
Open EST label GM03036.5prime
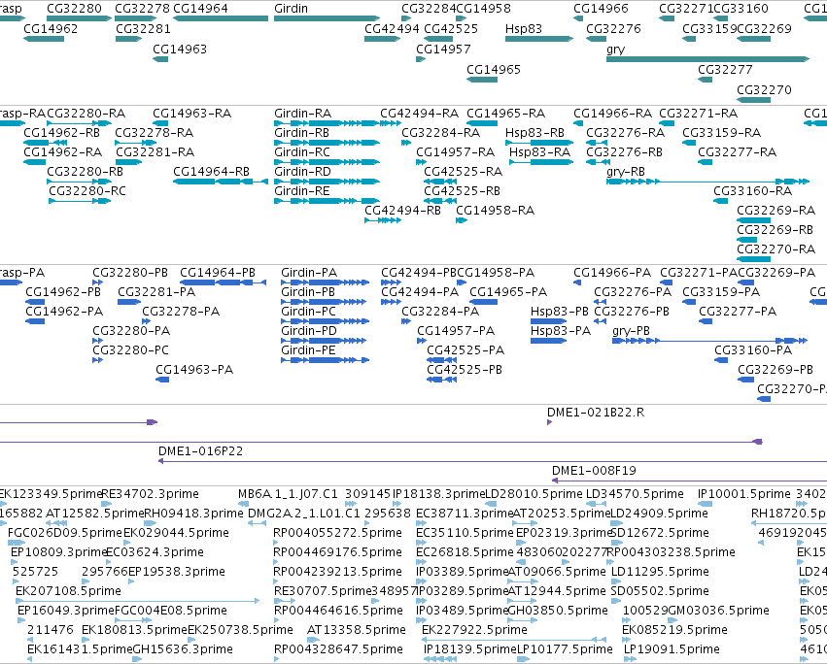tap(718, 611)
